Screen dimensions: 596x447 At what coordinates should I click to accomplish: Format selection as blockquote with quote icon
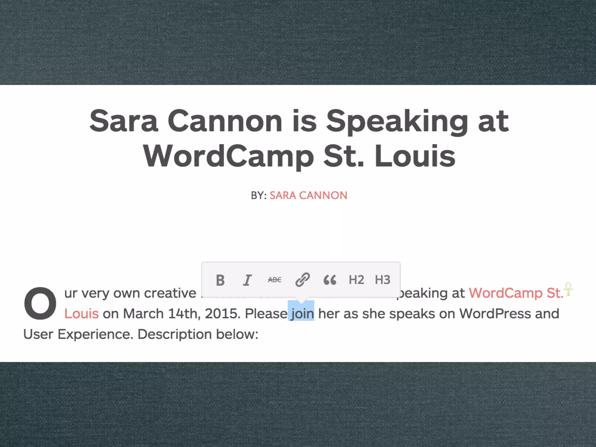330,280
